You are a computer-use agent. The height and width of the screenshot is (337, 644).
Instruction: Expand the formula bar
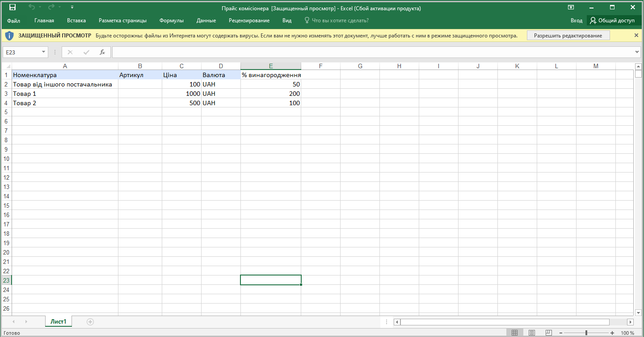(x=637, y=52)
